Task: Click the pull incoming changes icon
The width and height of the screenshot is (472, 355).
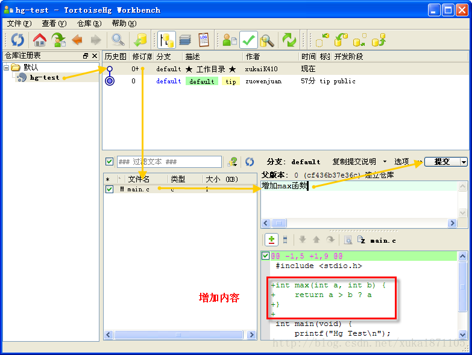Action: click(341, 39)
